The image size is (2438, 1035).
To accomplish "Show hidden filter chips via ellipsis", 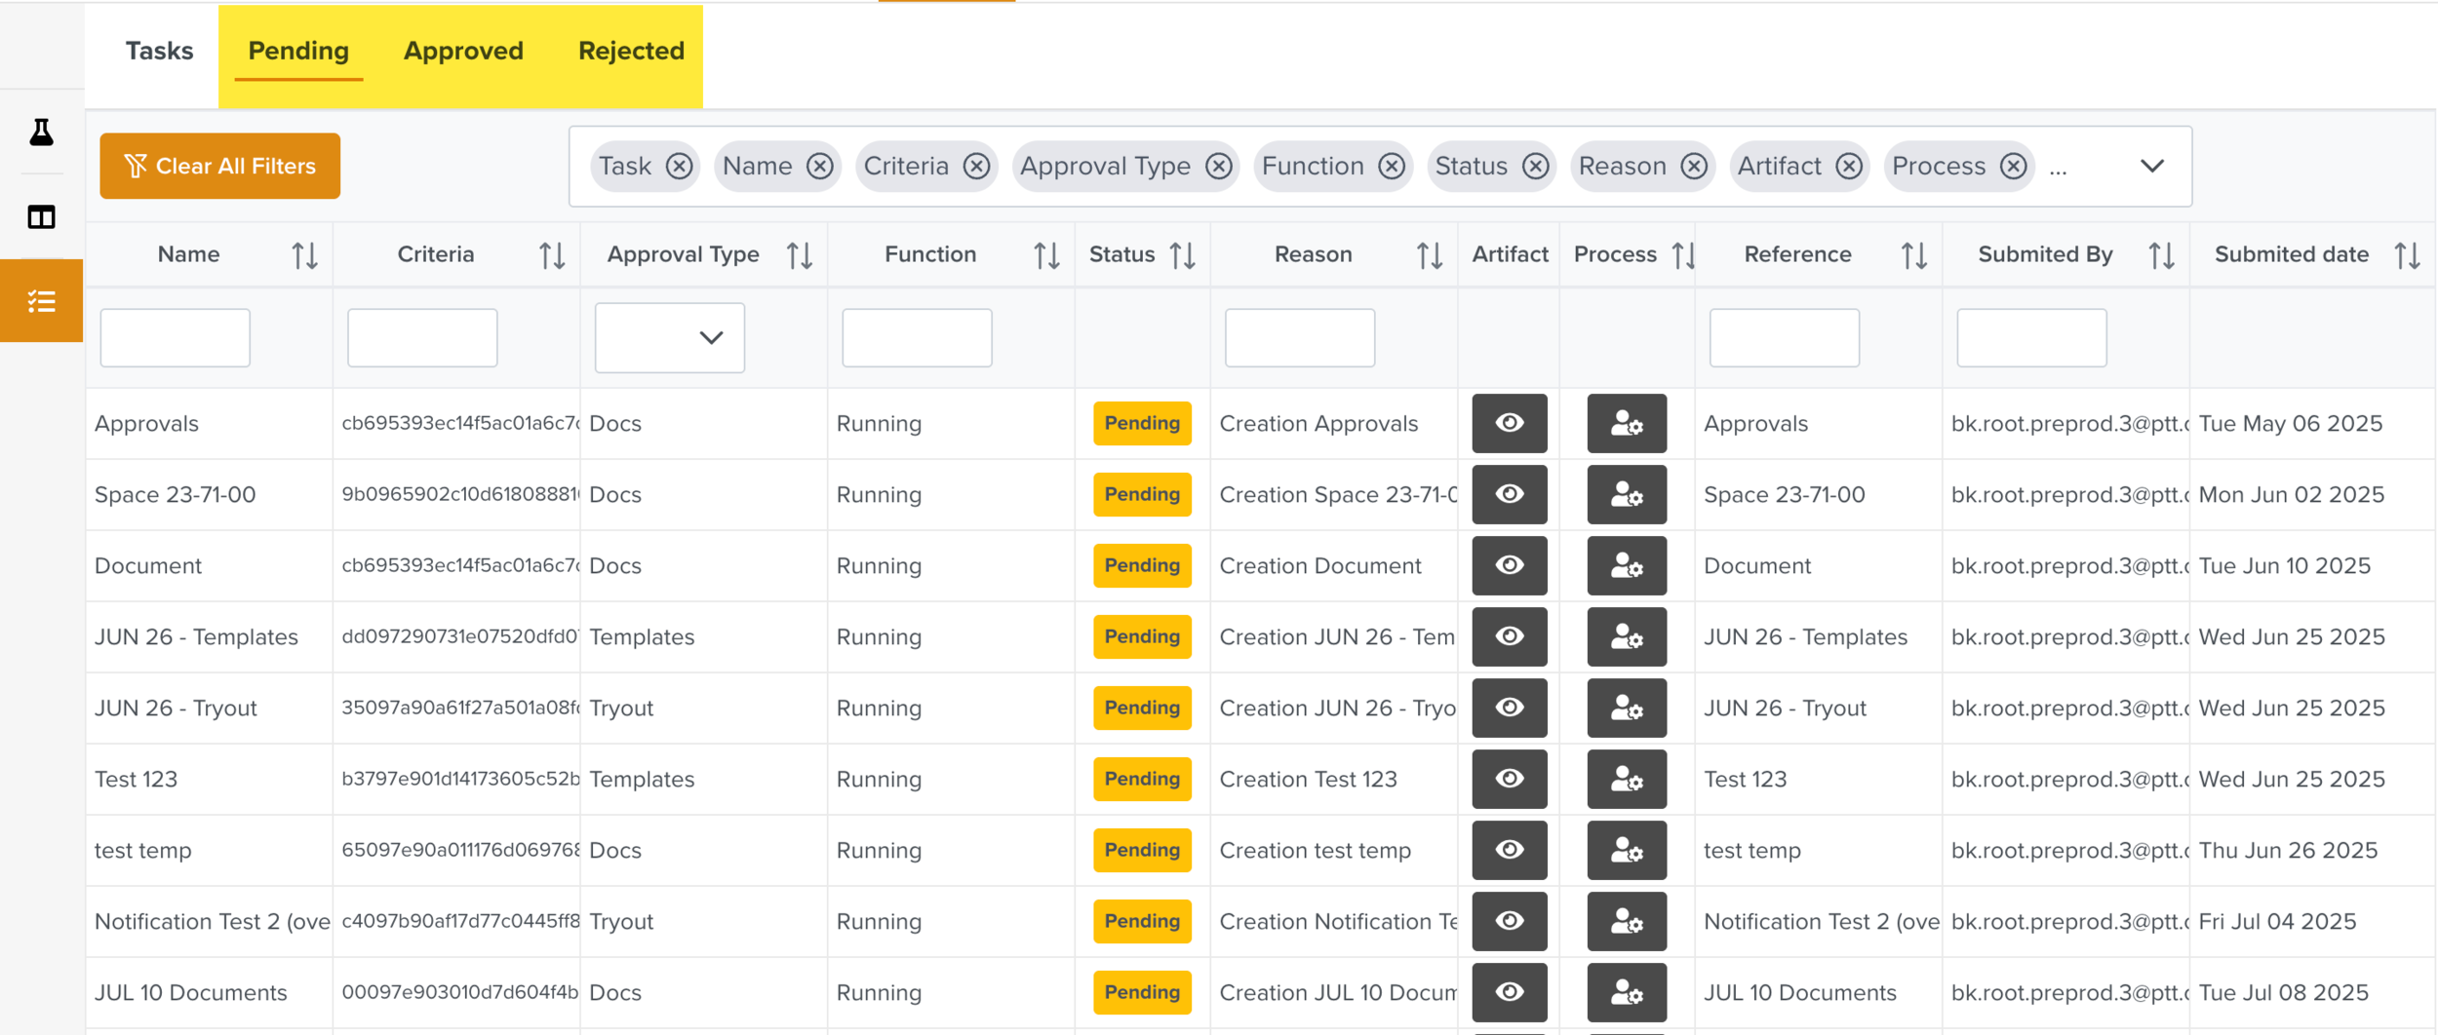I will pyautogui.click(x=2059, y=169).
